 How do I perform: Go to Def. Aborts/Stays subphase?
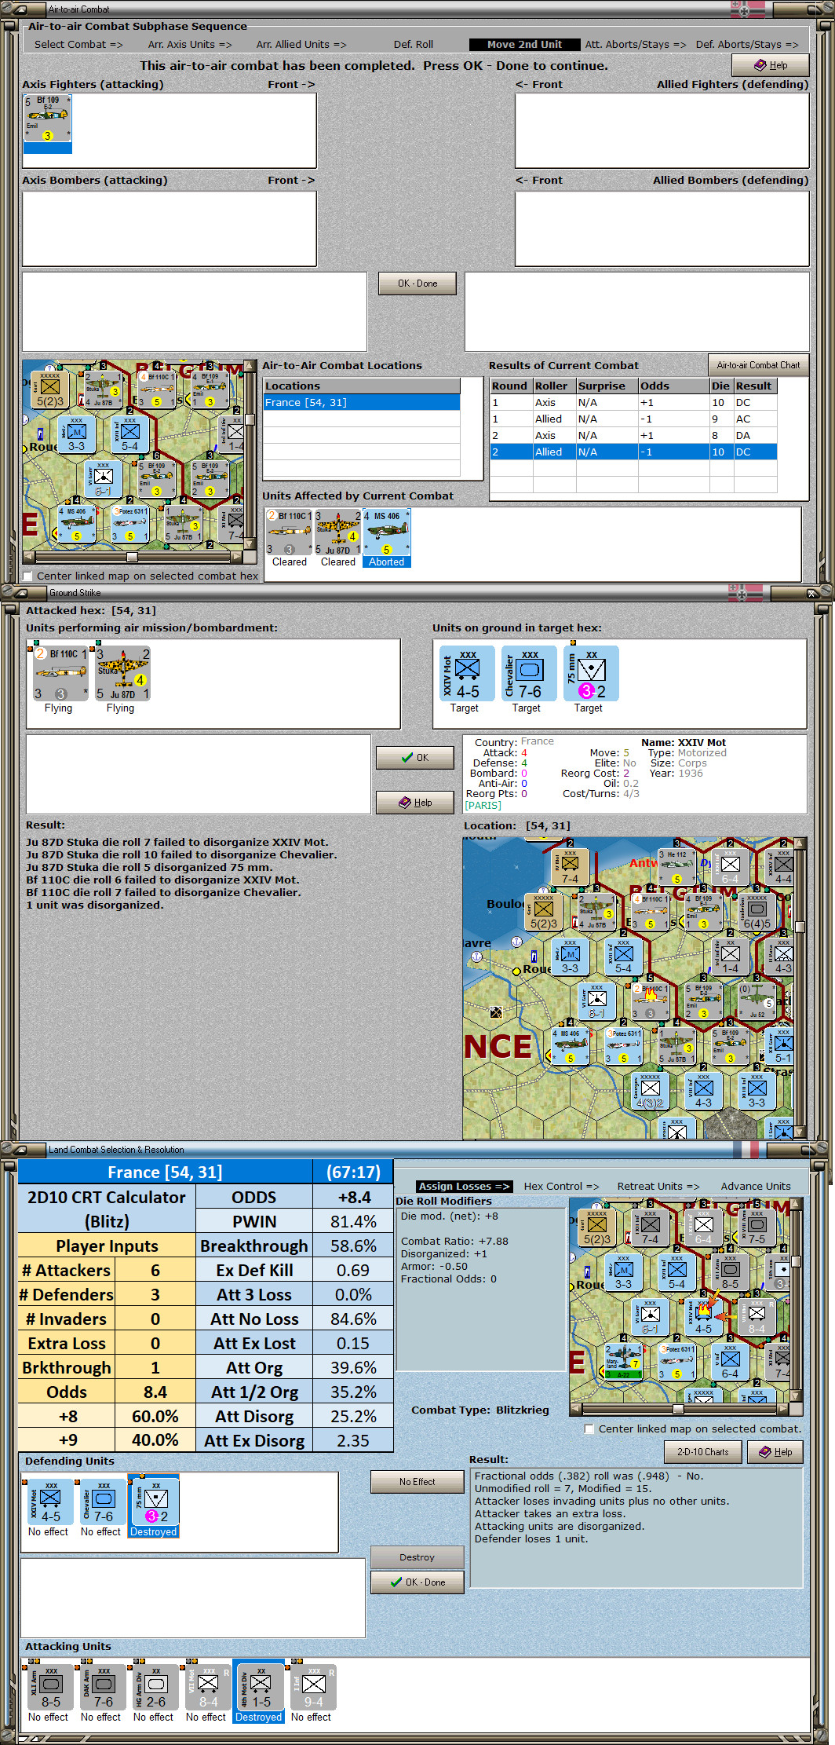(747, 44)
